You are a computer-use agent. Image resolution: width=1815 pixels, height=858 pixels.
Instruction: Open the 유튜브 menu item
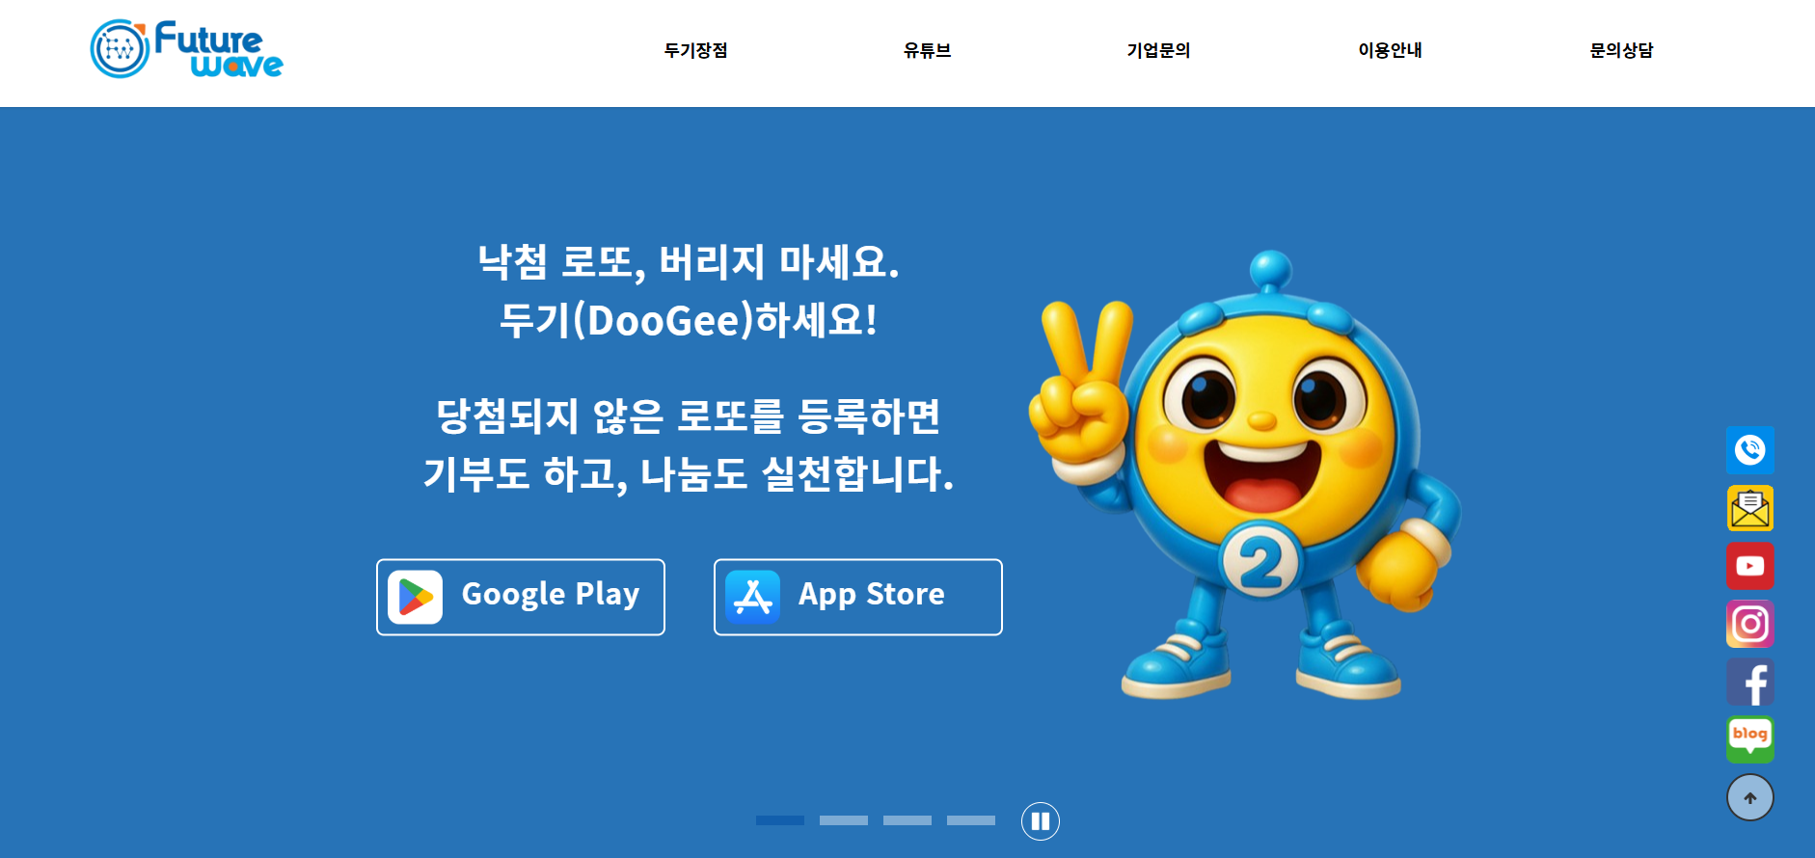[927, 50]
